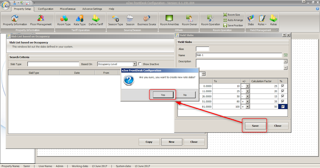This screenshot has width=320, height=168.
Task: Open +/- dropdown in row 26.0000
Action: [248, 96]
